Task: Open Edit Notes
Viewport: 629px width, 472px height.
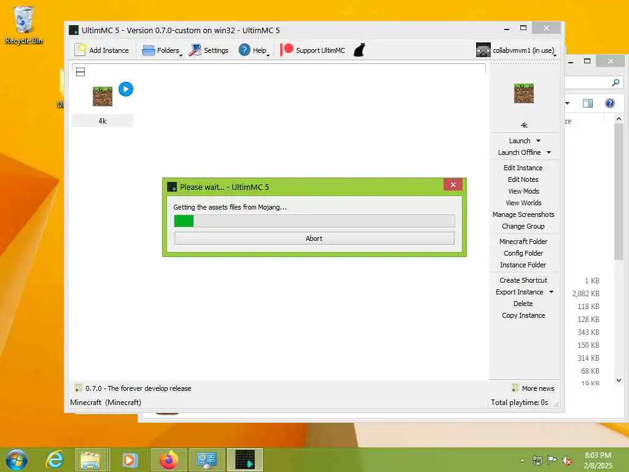Action: 523,179
